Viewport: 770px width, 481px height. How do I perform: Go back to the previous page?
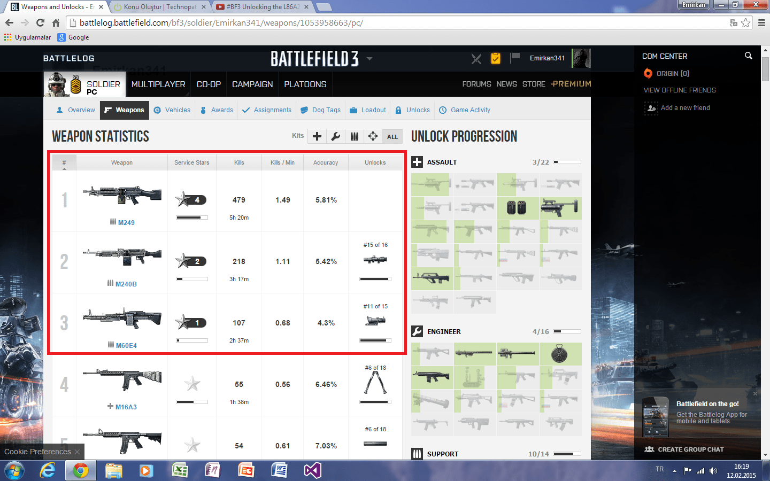click(9, 22)
